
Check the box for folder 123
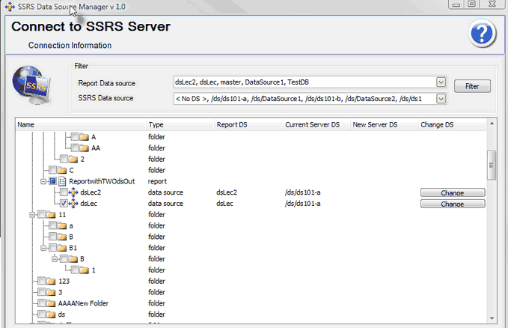(x=41, y=281)
